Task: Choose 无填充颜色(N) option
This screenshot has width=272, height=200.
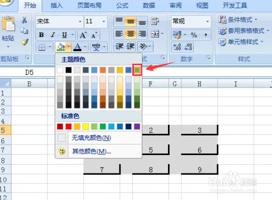Action: point(98,138)
